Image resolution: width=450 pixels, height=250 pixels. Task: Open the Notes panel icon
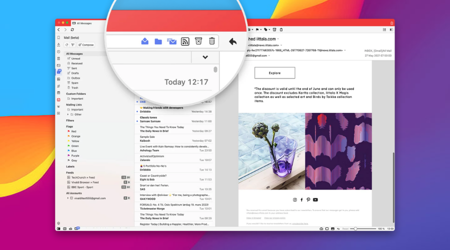tap(58, 58)
